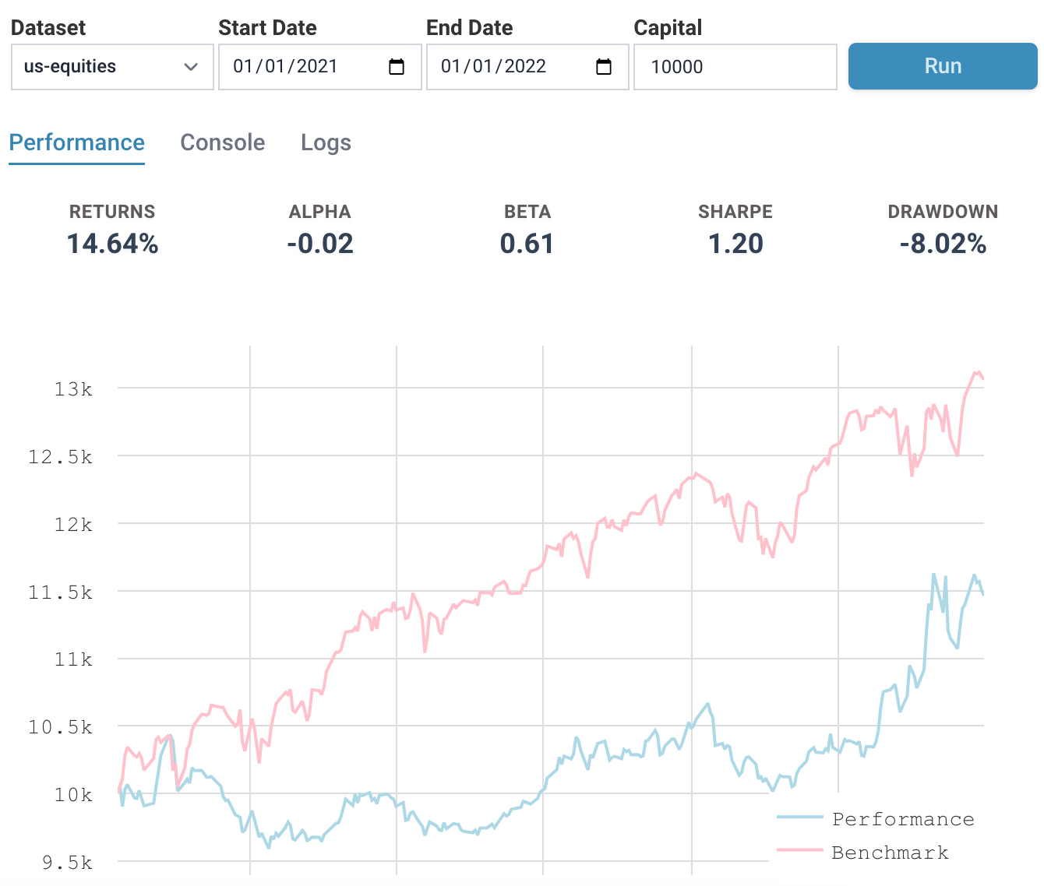The width and height of the screenshot is (1044, 886).
Task: Switch to the Console tab
Action: click(x=223, y=142)
